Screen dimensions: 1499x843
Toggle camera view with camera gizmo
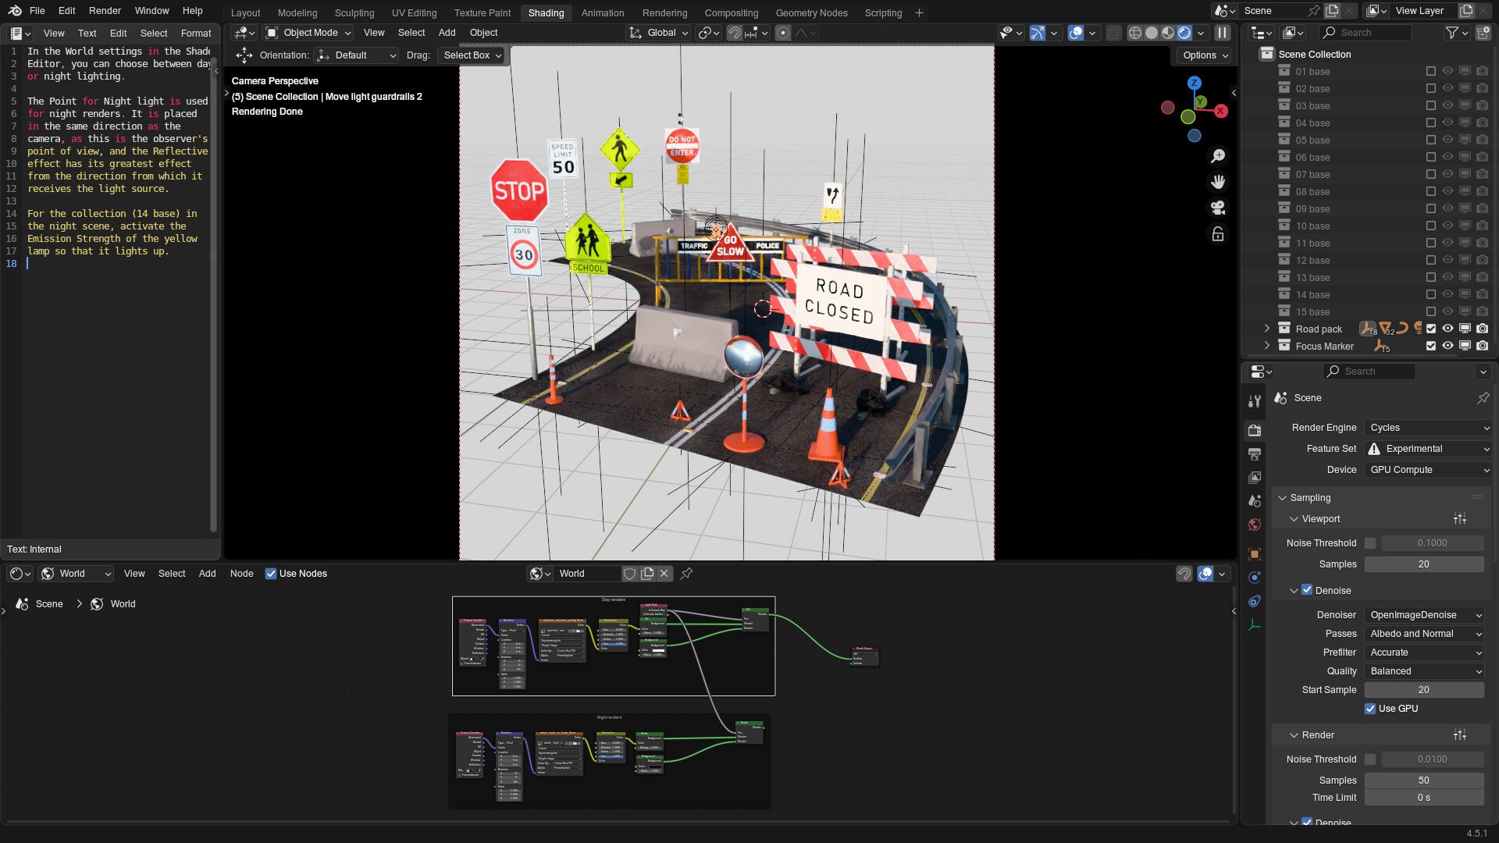1218,208
